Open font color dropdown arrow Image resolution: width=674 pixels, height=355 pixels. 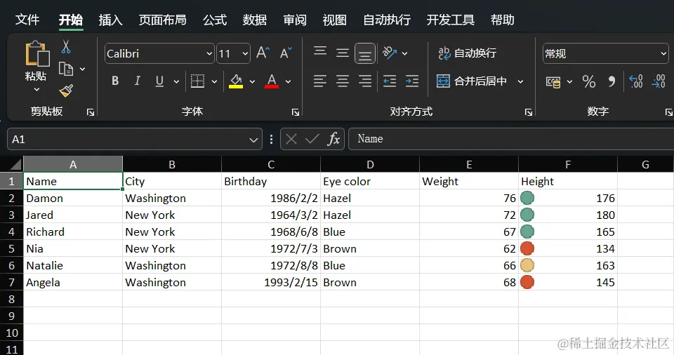click(x=288, y=81)
